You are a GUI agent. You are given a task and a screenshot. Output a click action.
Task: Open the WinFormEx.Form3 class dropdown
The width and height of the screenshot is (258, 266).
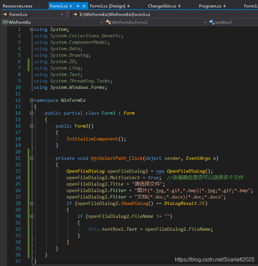[205, 22]
